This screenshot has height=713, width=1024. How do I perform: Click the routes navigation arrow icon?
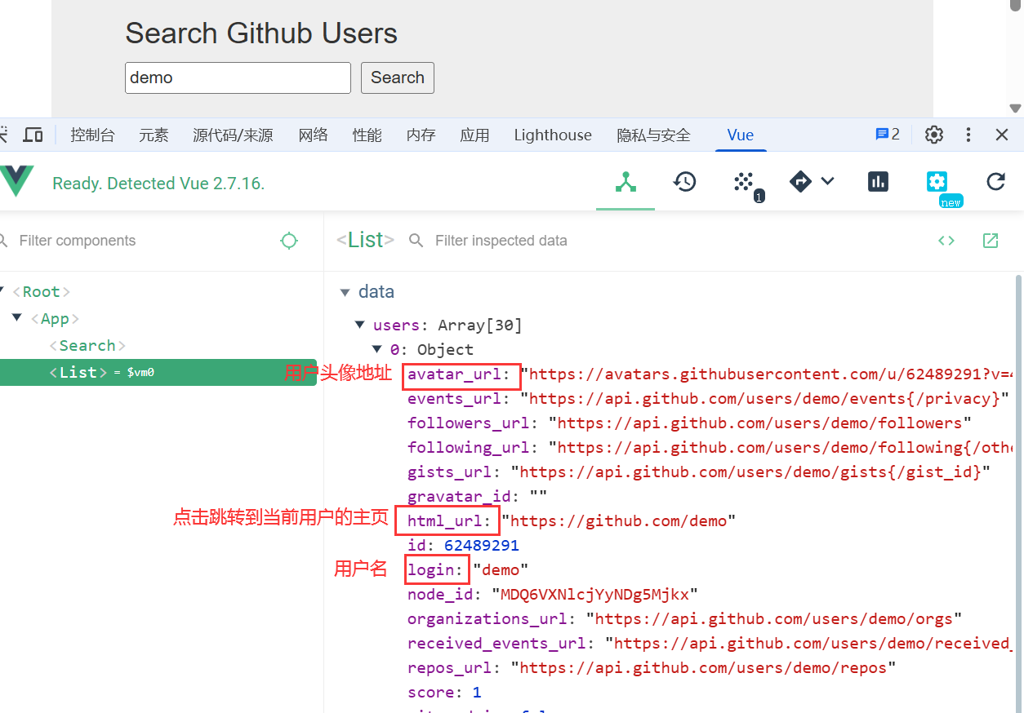[x=800, y=181]
